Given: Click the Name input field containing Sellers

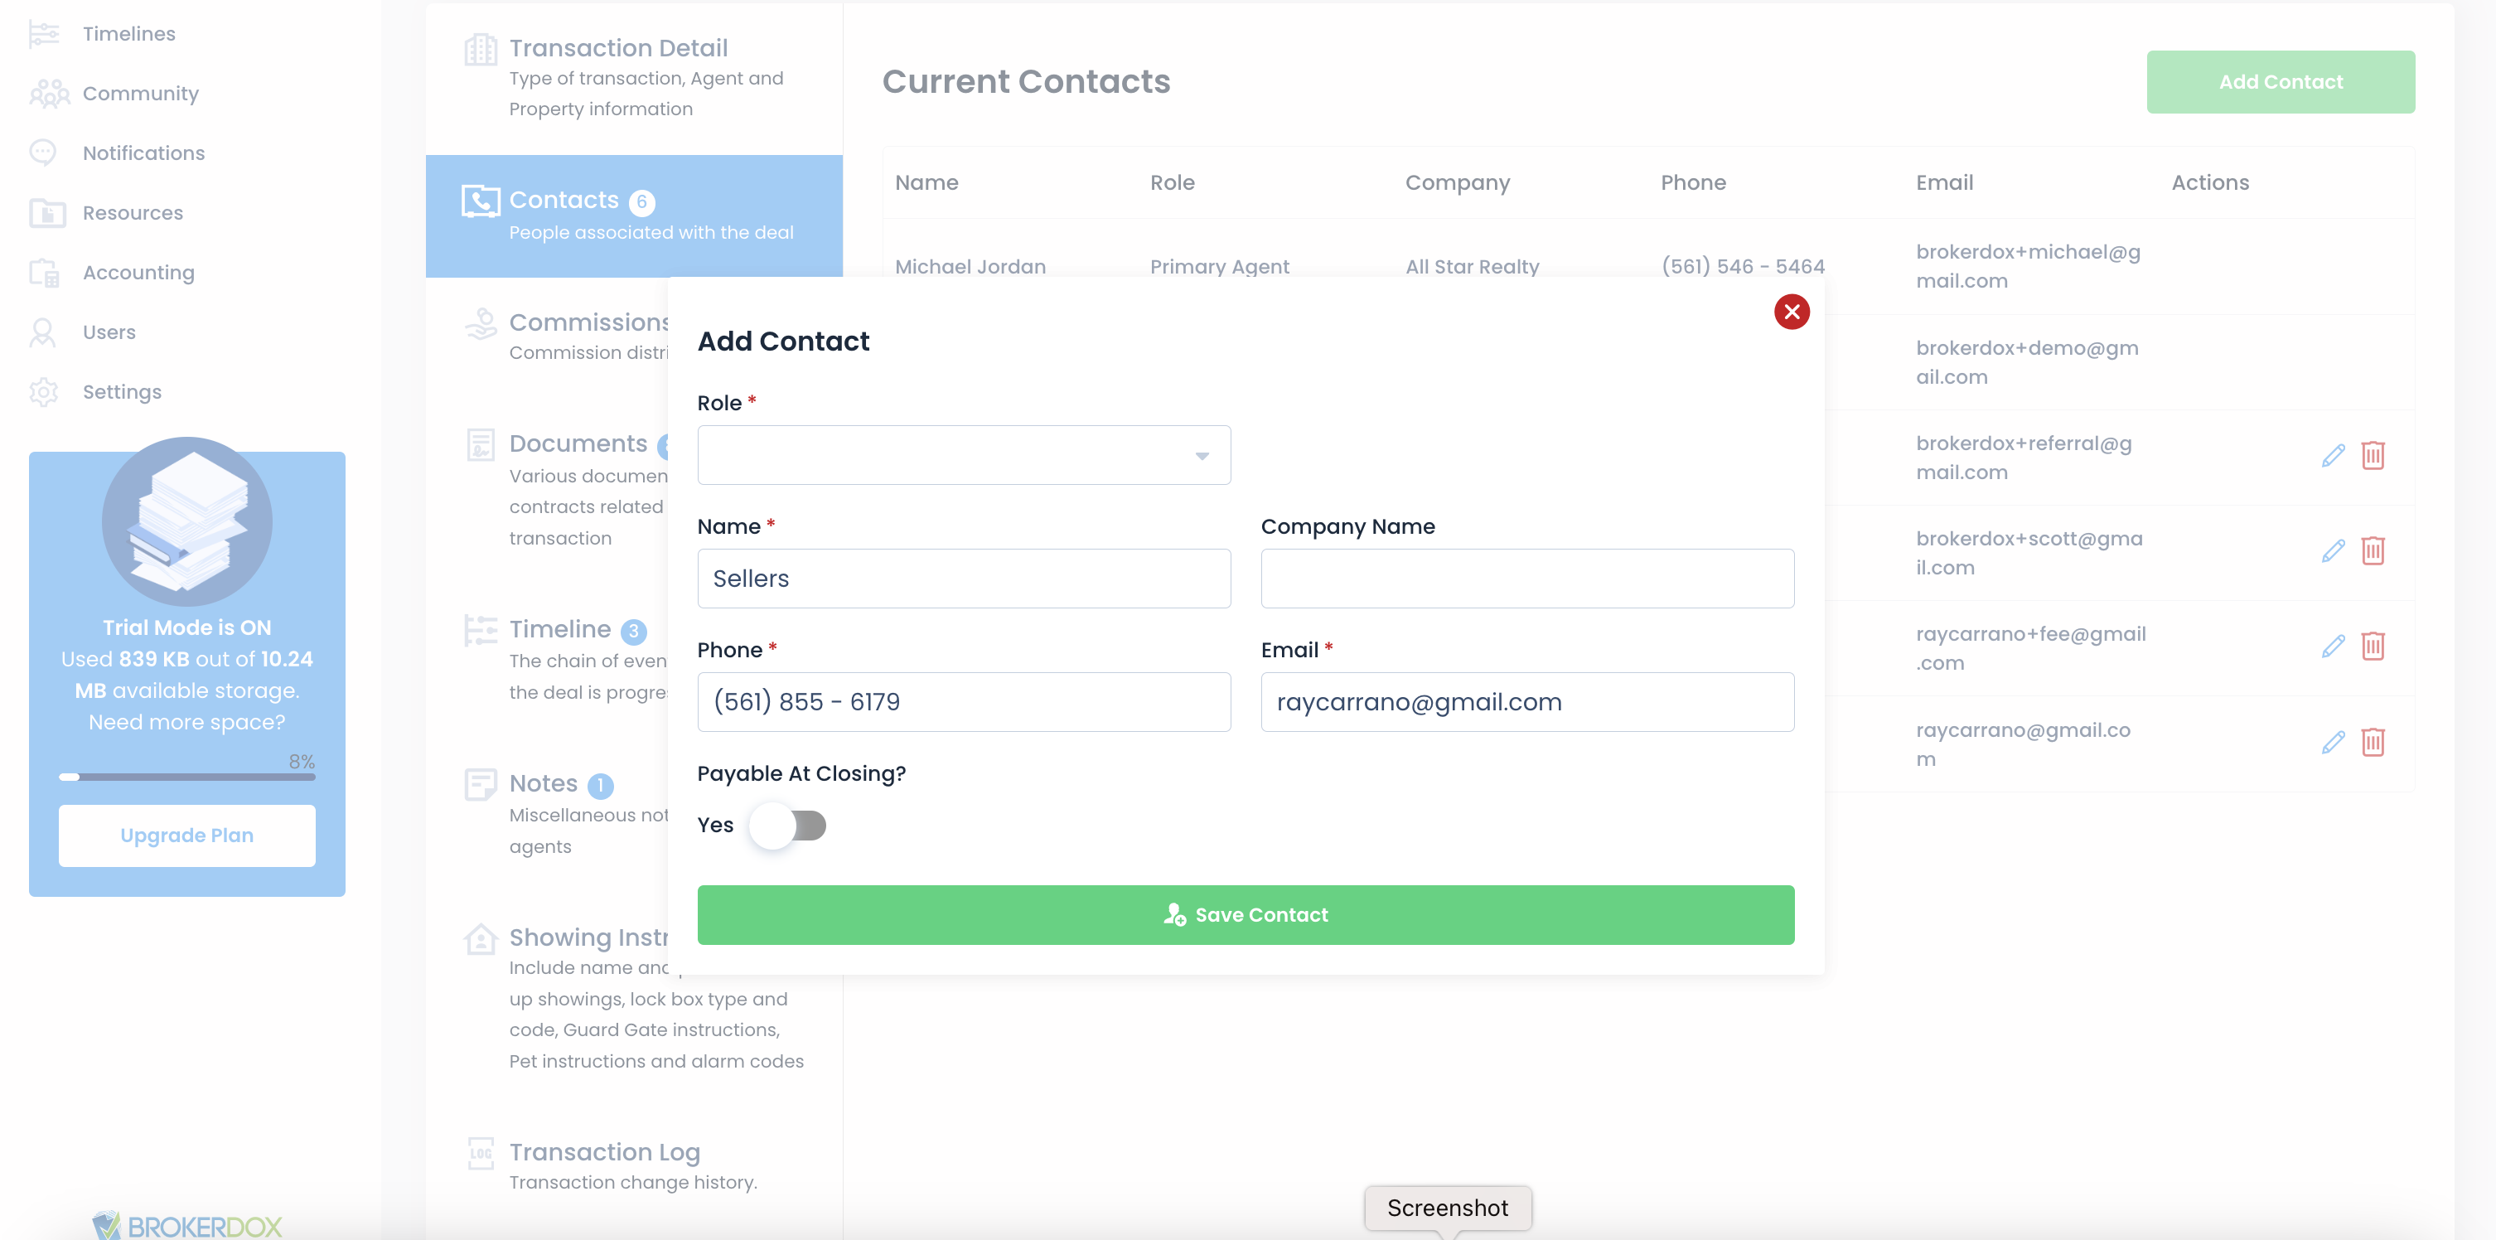Looking at the screenshot, I should (x=964, y=579).
